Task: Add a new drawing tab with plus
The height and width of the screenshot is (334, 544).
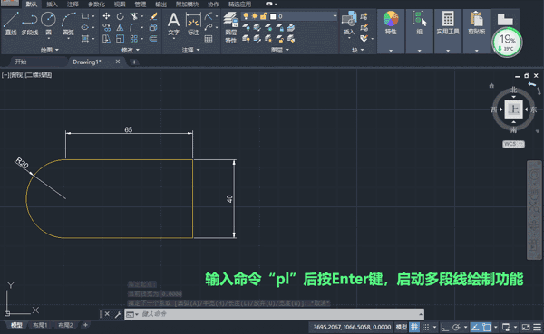Action: pos(134,62)
